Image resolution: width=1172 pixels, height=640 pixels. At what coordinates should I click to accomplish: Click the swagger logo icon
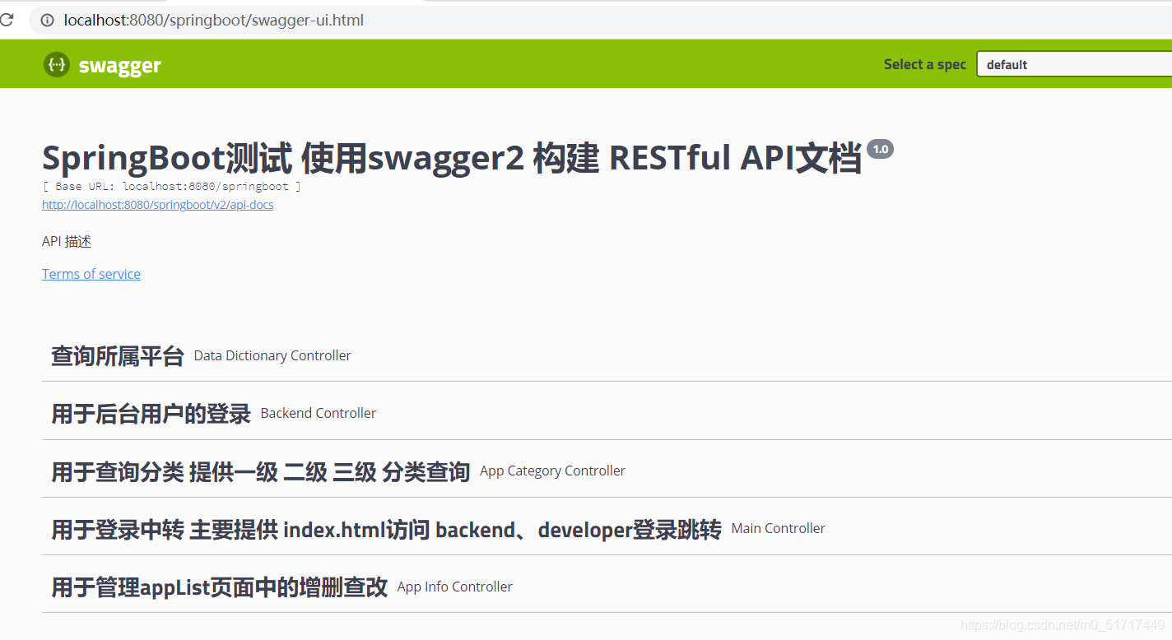coord(57,64)
